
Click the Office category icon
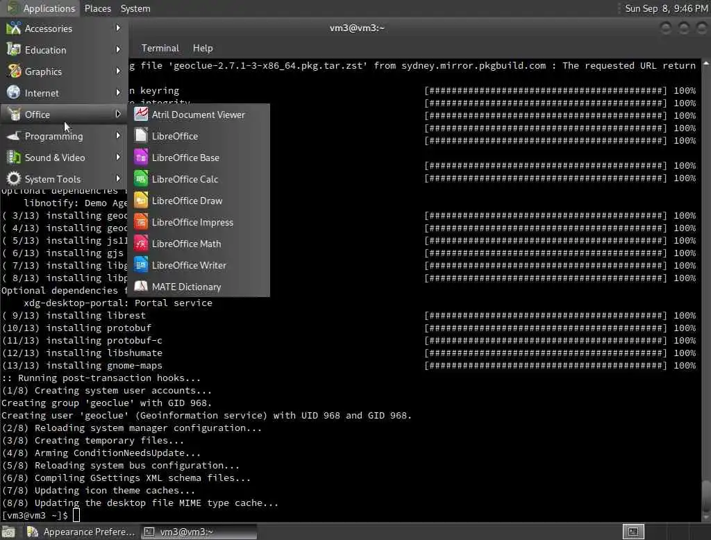click(14, 115)
